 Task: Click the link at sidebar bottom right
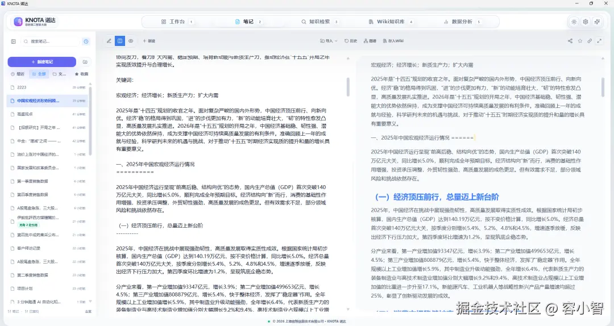88,312
